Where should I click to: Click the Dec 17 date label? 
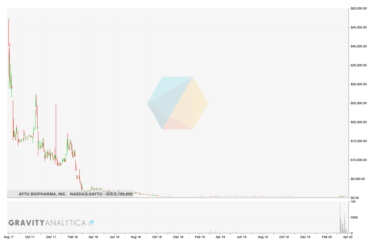pos(51,236)
